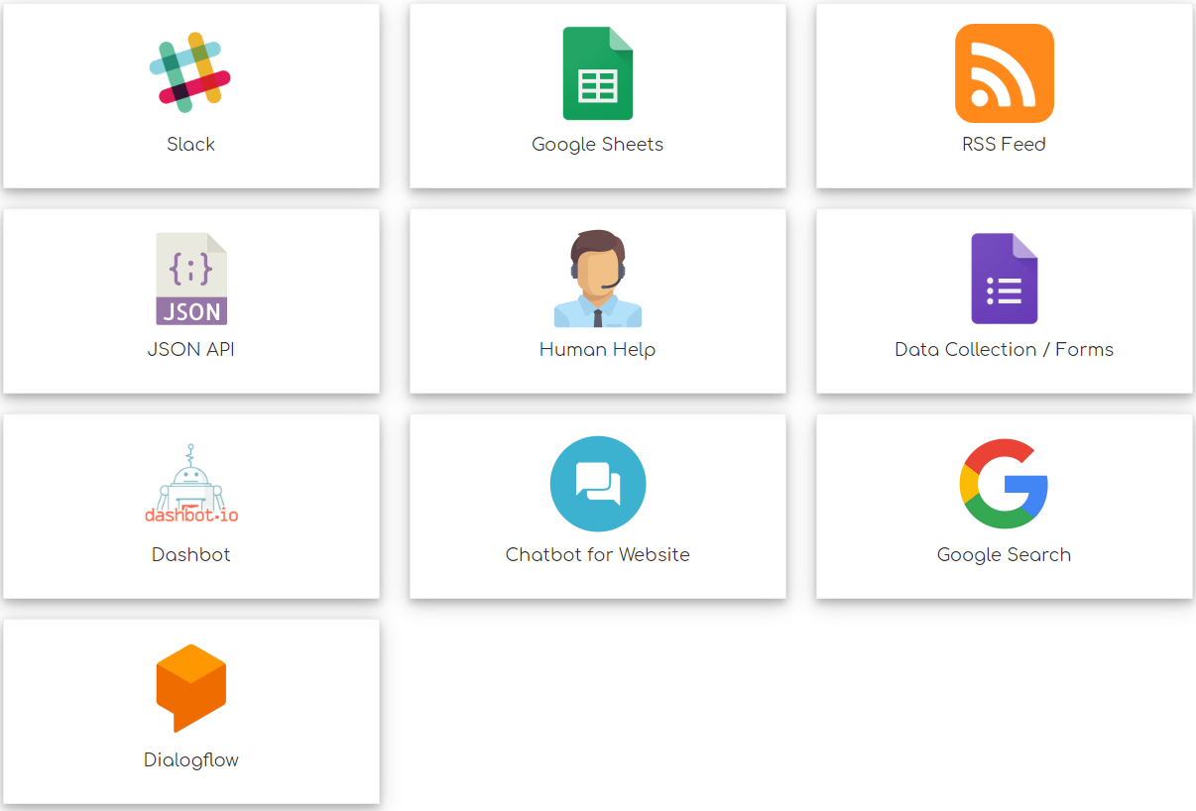Viewport: 1196px width, 811px height.
Task: Click the Slack hashtag logo icon
Action: [190, 72]
